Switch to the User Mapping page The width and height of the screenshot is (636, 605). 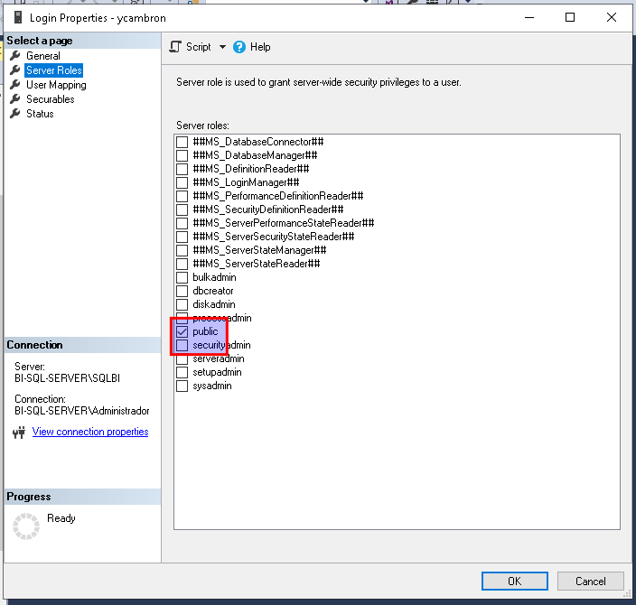(x=56, y=85)
